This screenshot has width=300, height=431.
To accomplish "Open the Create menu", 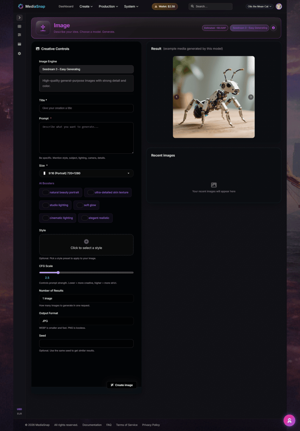I will [86, 6].
